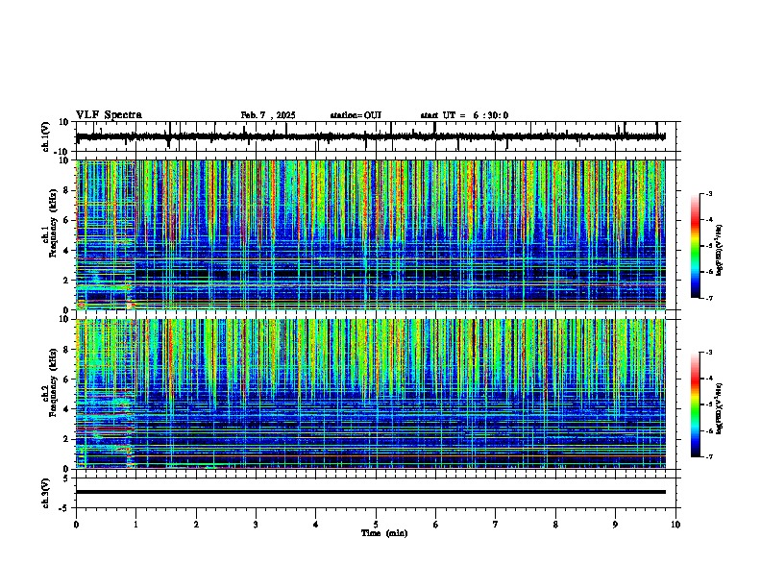
Task: Click time axis tick label "5"
Action: pos(376,525)
